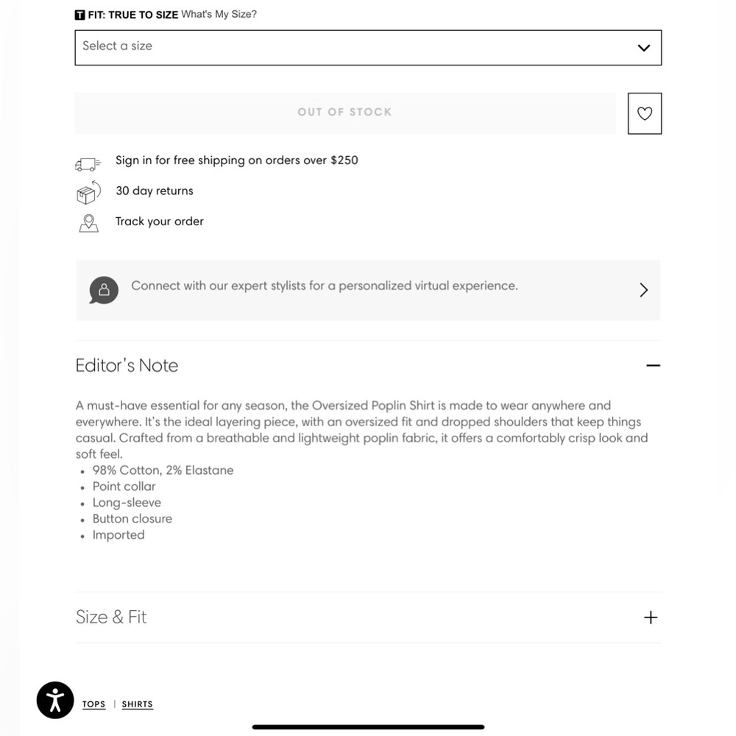The height and width of the screenshot is (736, 736).
Task: Open the TOPS breadcrumb link
Action: [94, 704]
